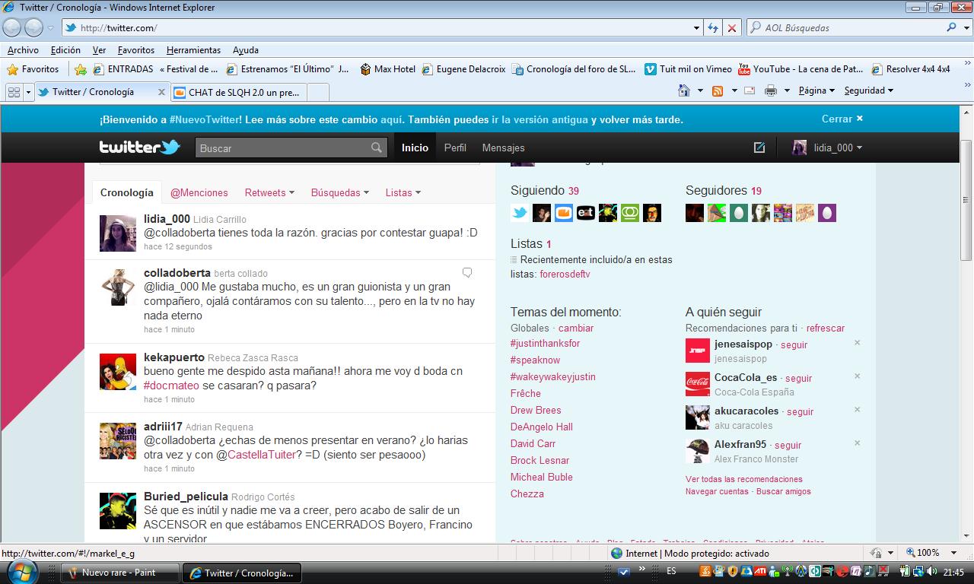The height and width of the screenshot is (584, 974).
Task: Click the Twitter bird logo
Action: pos(139,148)
